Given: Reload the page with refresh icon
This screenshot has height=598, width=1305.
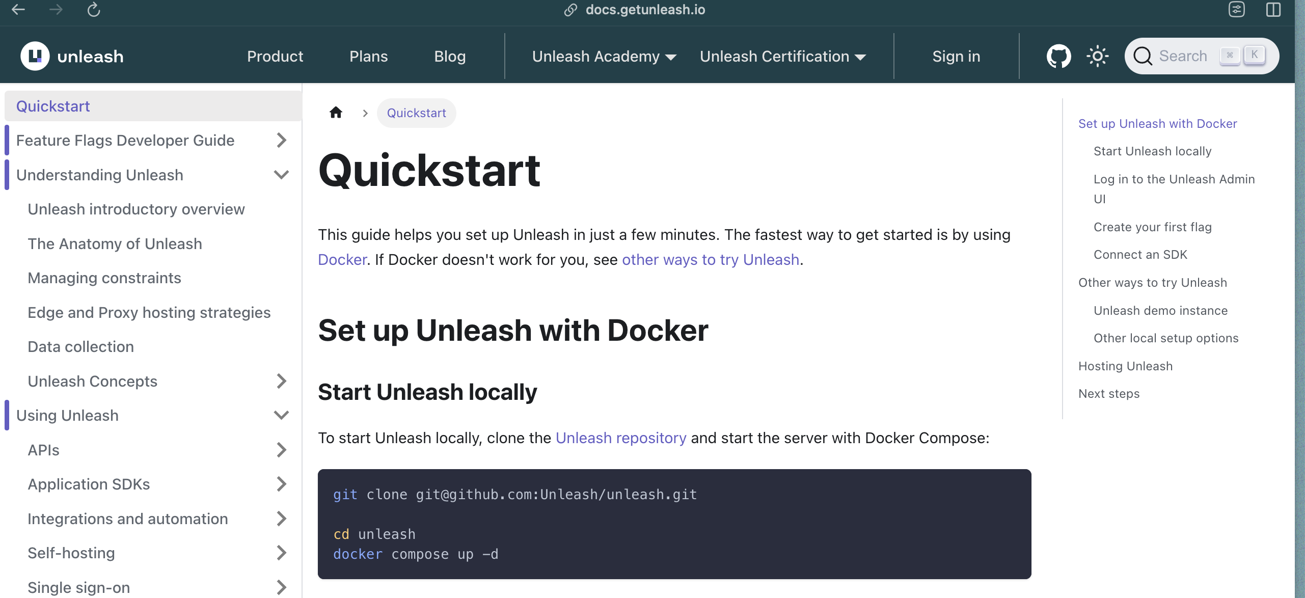Looking at the screenshot, I should pos(94,10).
